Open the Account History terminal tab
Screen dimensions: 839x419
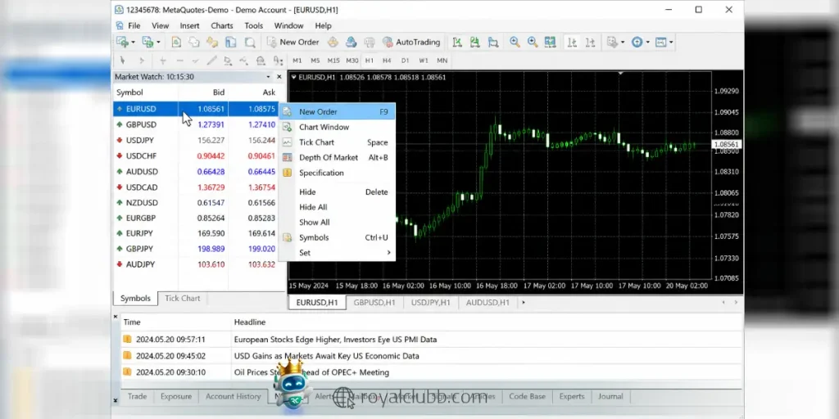[x=234, y=397]
